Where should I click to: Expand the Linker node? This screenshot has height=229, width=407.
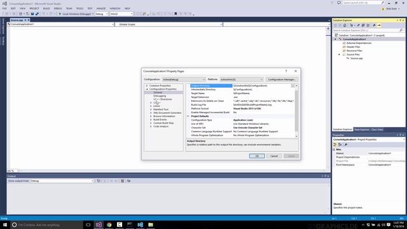coord(151,106)
